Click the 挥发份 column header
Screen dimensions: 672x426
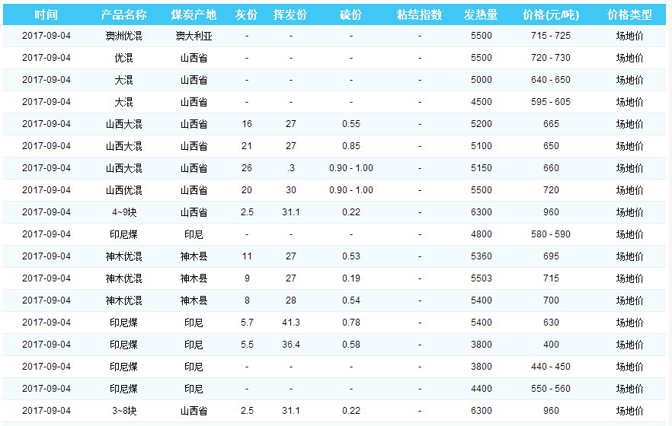click(x=290, y=15)
